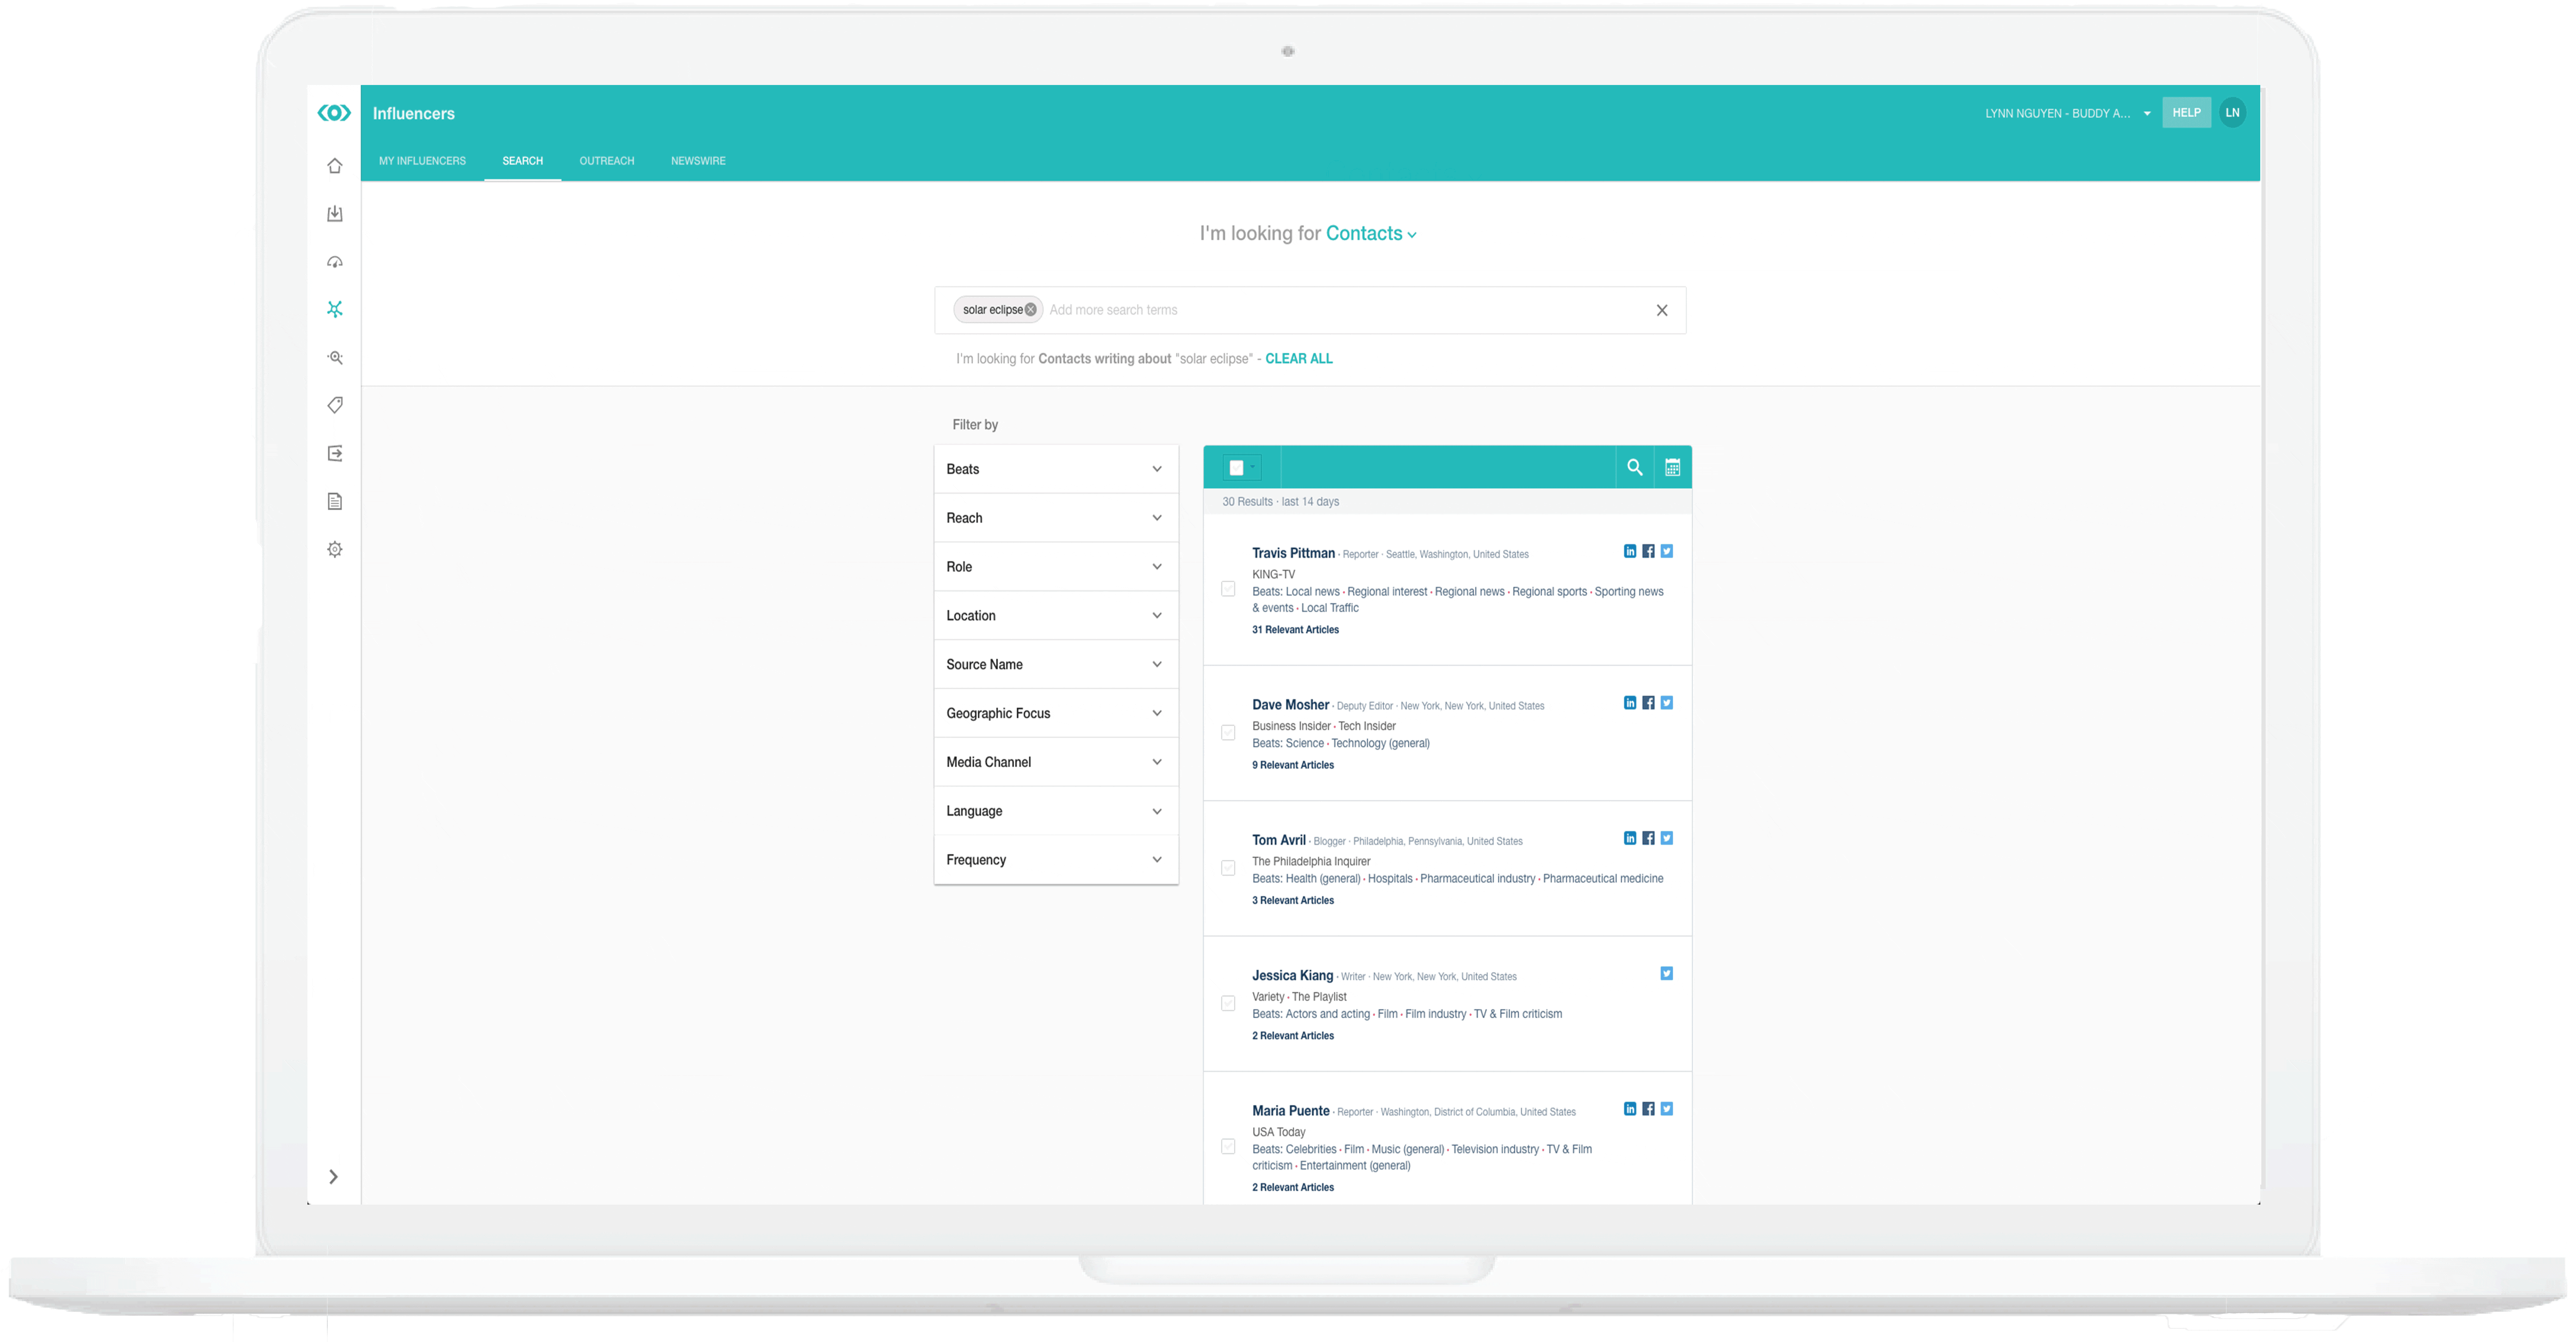Viewport: 2576px width, 1342px height.
Task: Open Dave Mosher's 9 Relevant Articles
Action: tap(1293, 765)
